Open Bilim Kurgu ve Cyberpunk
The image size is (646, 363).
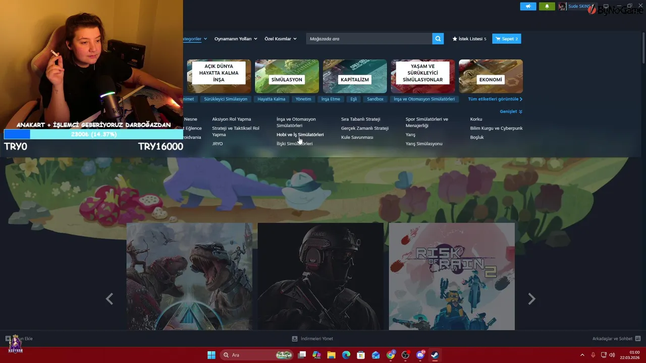point(496,128)
